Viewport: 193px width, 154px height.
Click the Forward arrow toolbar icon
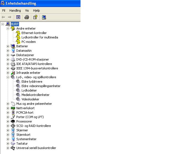pyautogui.click(x=10, y=17)
